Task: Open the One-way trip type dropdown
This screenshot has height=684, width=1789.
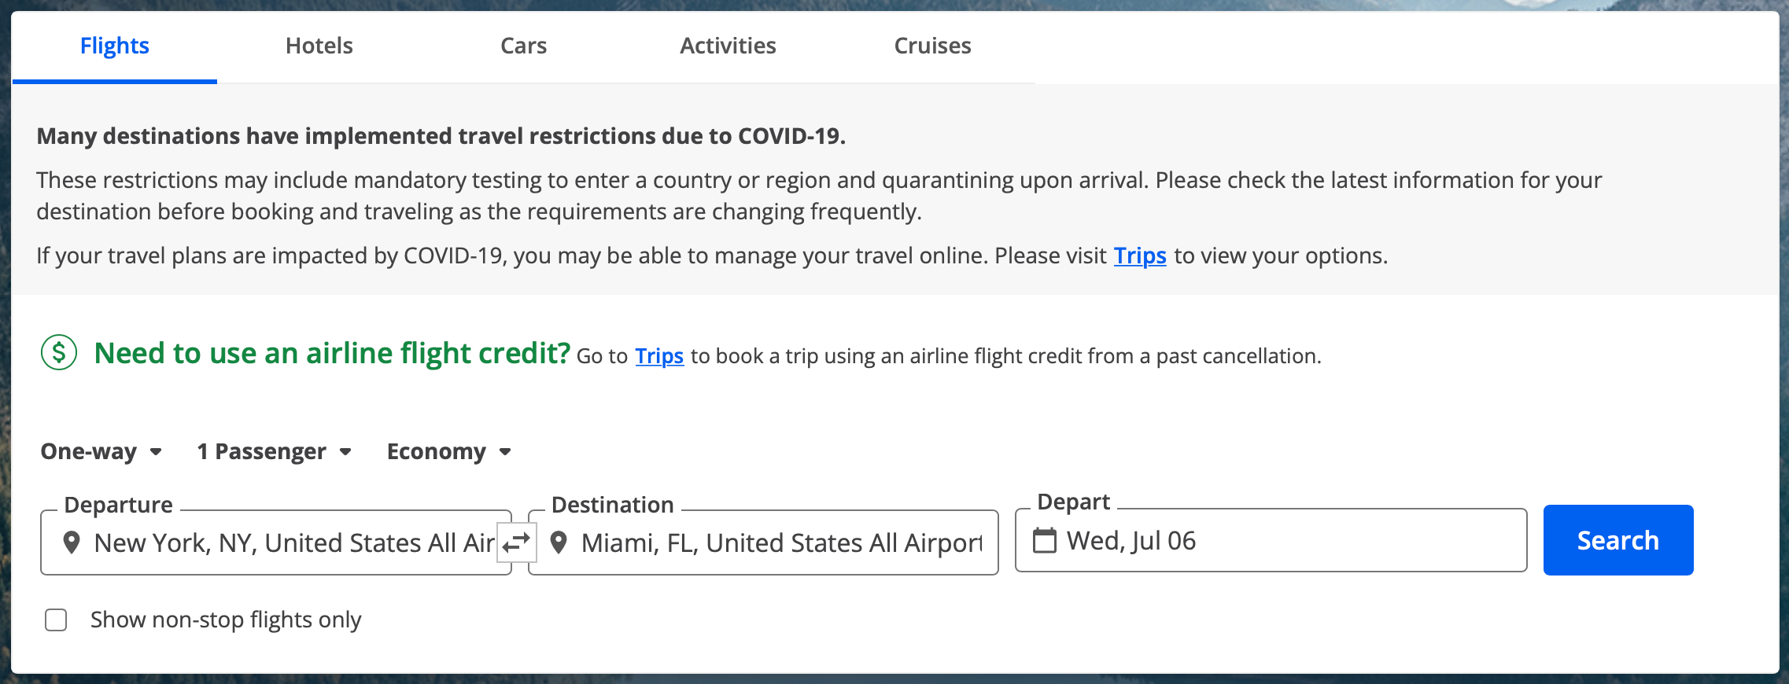Action: (101, 451)
